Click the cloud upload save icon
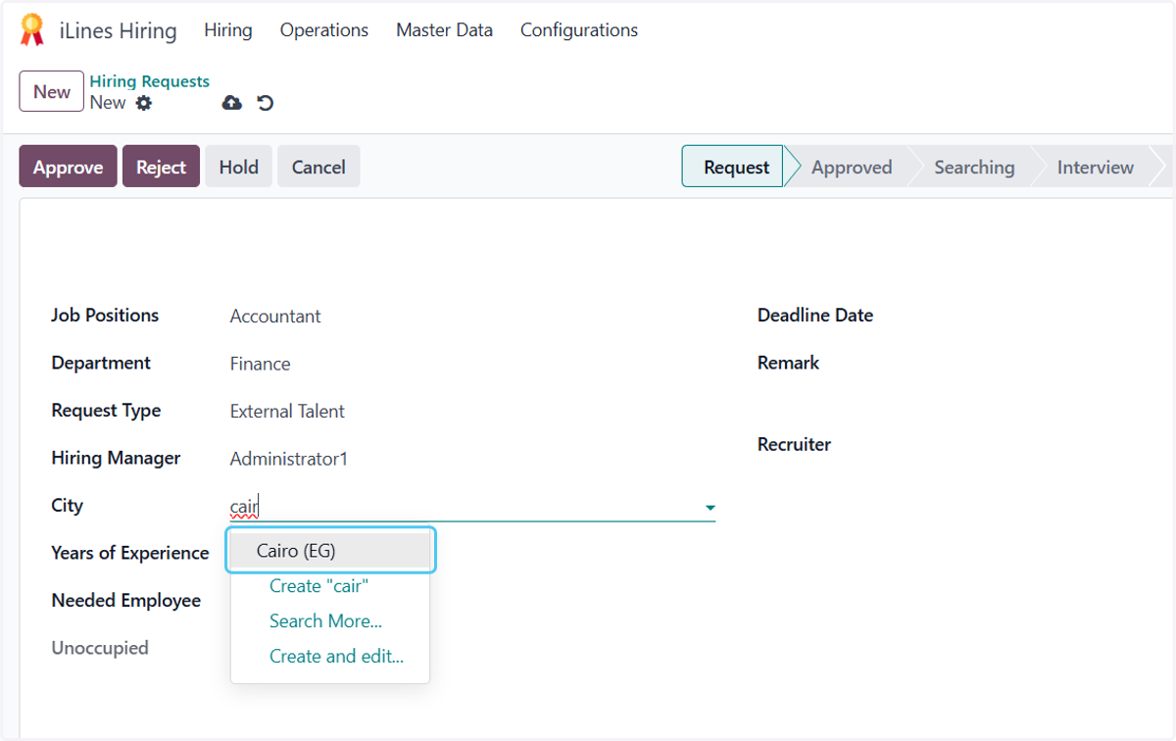Screen dimensions: 1176x741 coord(232,103)
